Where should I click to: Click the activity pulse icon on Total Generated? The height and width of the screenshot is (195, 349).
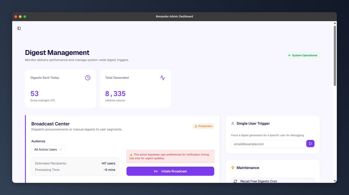coord(163,78)
